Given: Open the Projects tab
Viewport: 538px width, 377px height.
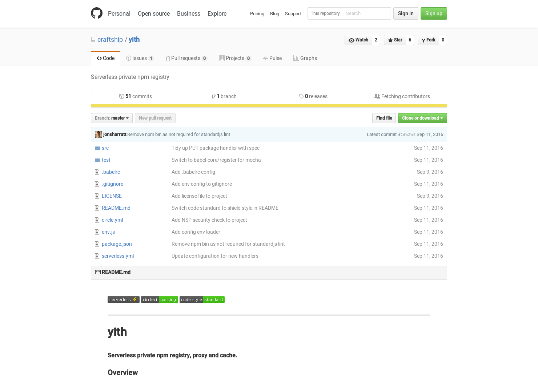Looking at the screenshot, I should tap(235, 58).
